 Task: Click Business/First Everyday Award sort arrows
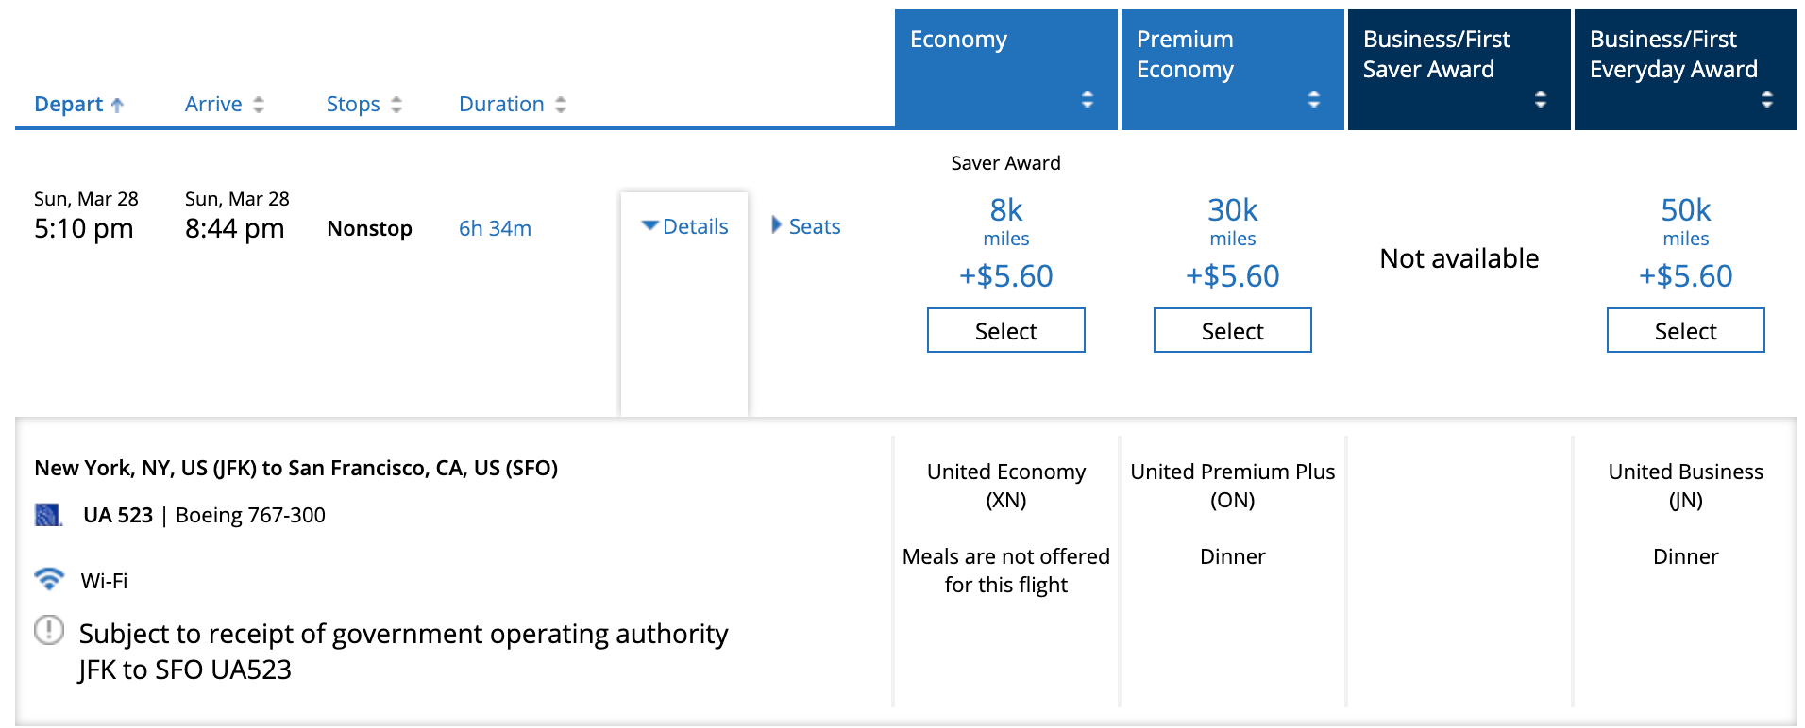pyautogui.click(x=1767, y=99)
